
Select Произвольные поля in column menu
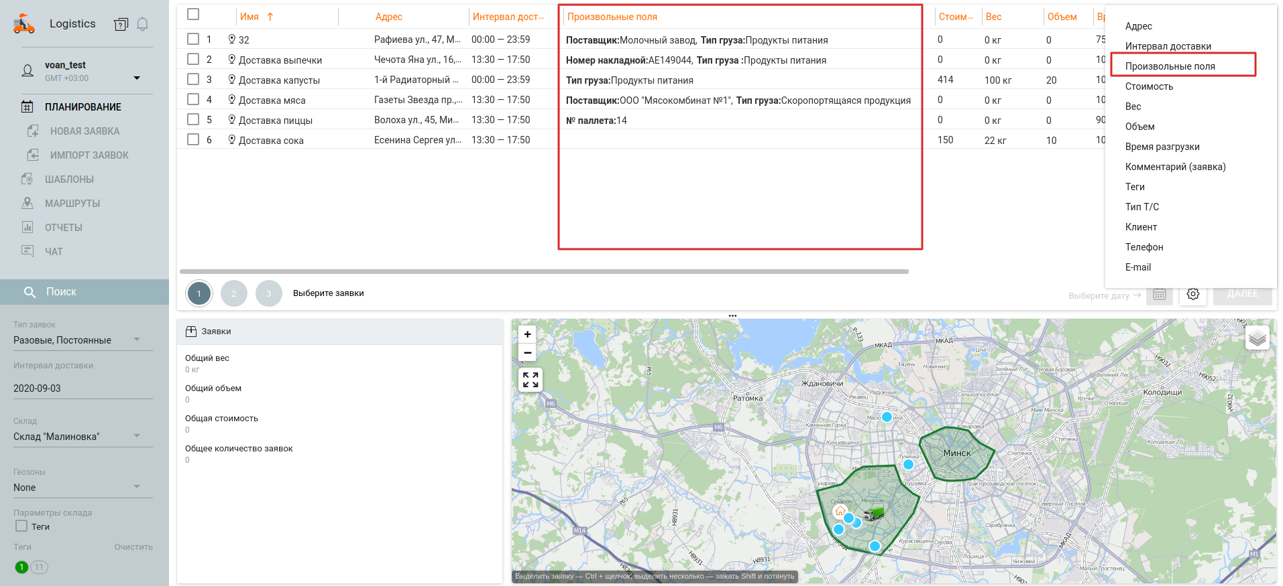[x=1170, y=66]
